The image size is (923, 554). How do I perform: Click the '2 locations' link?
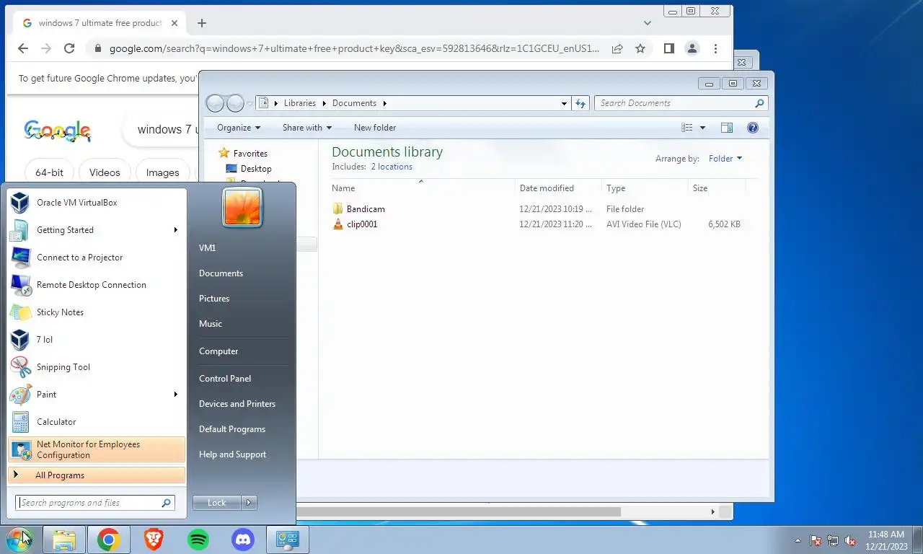(392, 167)
